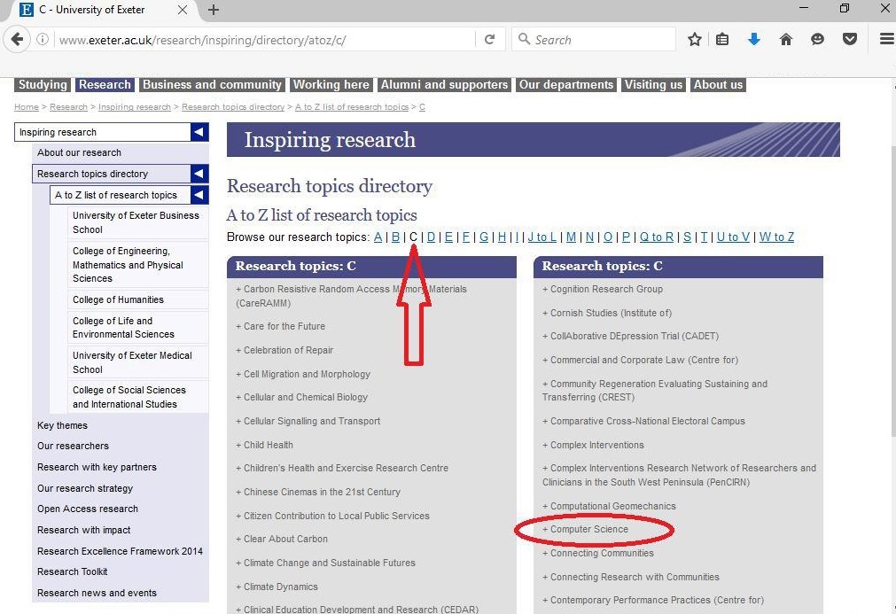Open the Research navigation tab

pos(105,84)
